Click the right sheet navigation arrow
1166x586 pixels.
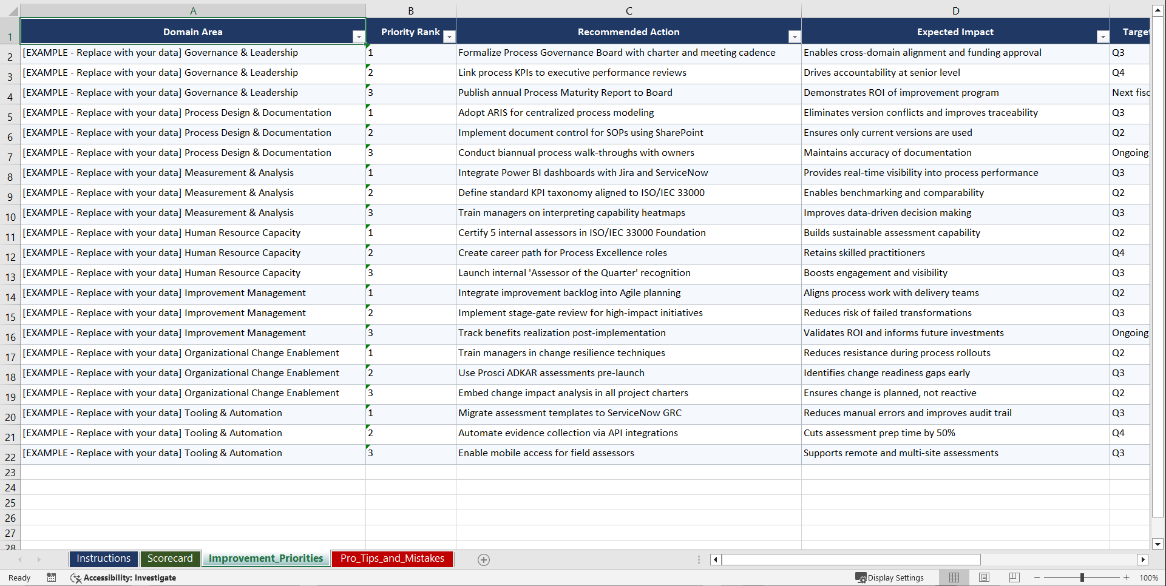click(x=39, y=559)
